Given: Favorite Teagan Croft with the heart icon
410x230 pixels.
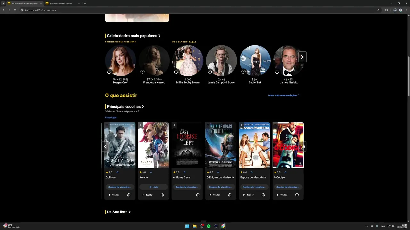Looking at the screenshot, I should [x=109, y=72].
